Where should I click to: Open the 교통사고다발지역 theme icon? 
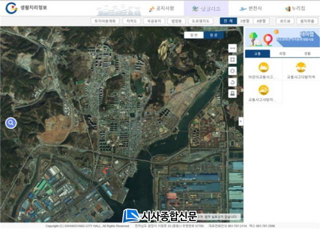pyautogui.click(x=301, y=68)
